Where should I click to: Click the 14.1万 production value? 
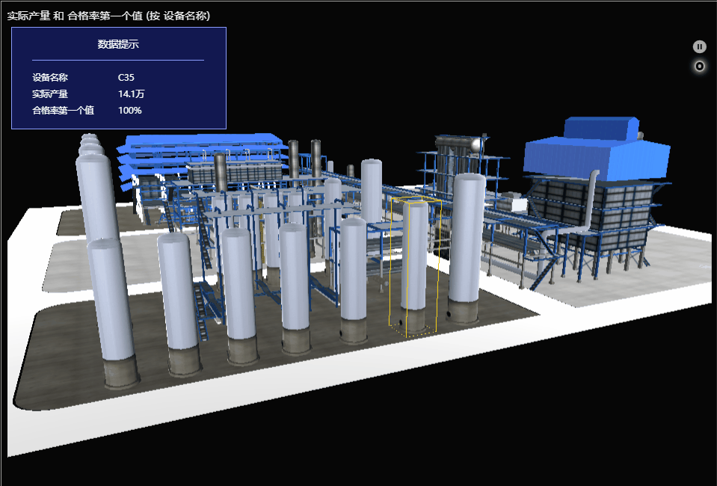click(x=131, y=93)
